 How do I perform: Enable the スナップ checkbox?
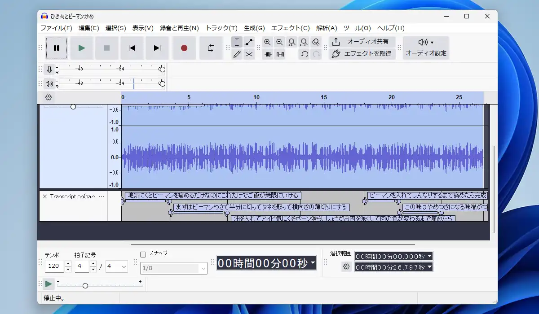tap(143, 254)
